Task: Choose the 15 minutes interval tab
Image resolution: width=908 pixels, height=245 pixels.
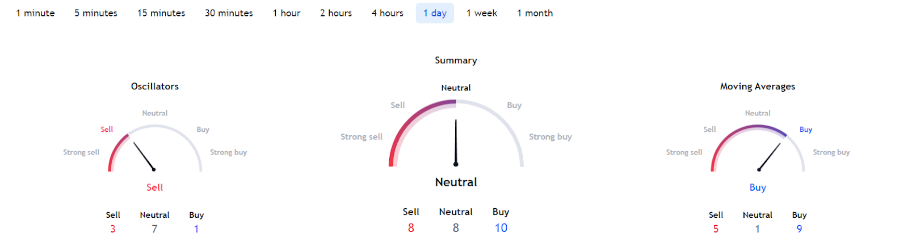Action: tap(161, 13)
